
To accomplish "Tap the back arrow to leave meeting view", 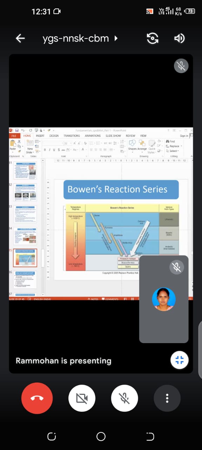I will click(x=20, y=38).
